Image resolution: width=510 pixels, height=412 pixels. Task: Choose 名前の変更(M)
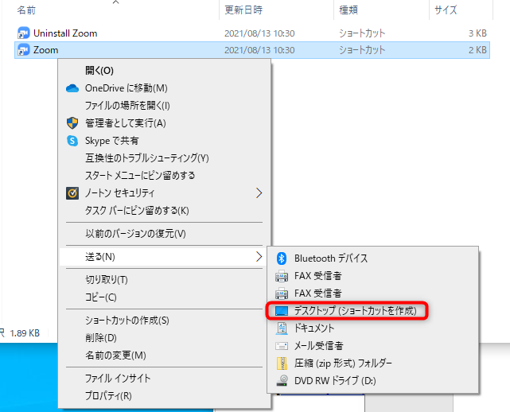tap(164, 356)
